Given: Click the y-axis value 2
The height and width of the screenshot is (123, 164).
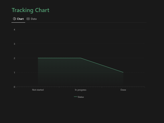Looking at the screenshot, I should click(x=14, y=58).
